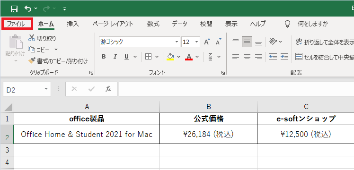
Task: Click the phonetic guide (ふりがな) icon
Action: pos(211,57)
